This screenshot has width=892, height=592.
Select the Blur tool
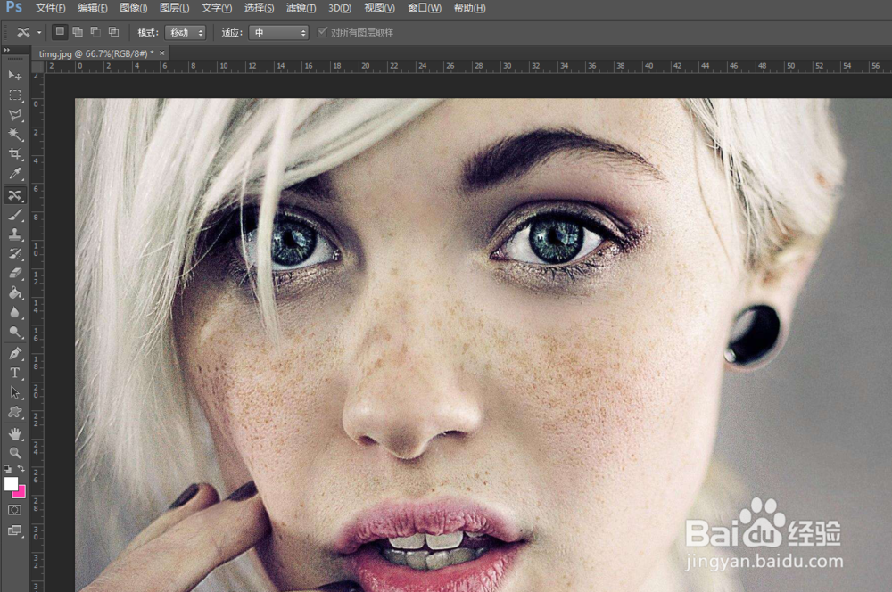tap(15, 312)
